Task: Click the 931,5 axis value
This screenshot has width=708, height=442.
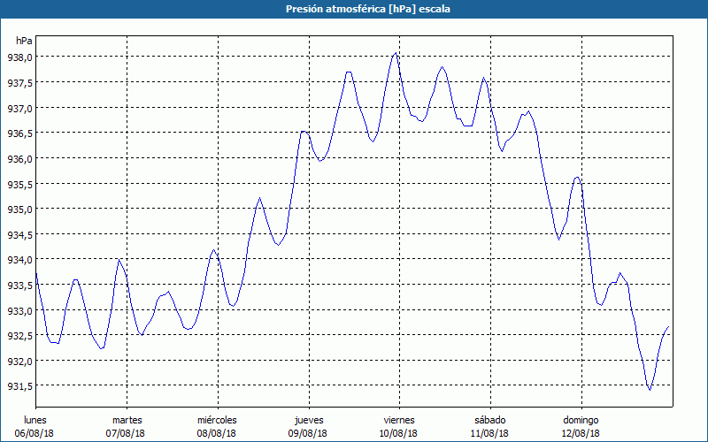Action: (x=19, y=386)
